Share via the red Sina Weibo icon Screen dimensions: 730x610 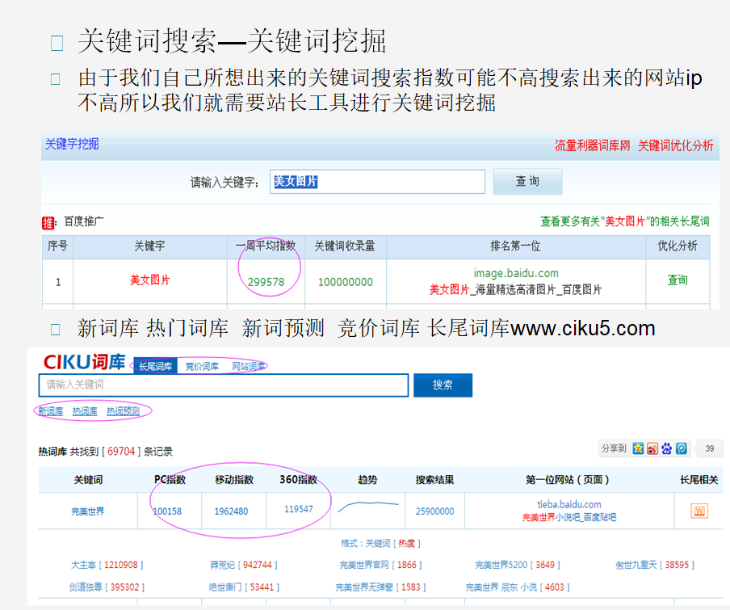point(652,448)
